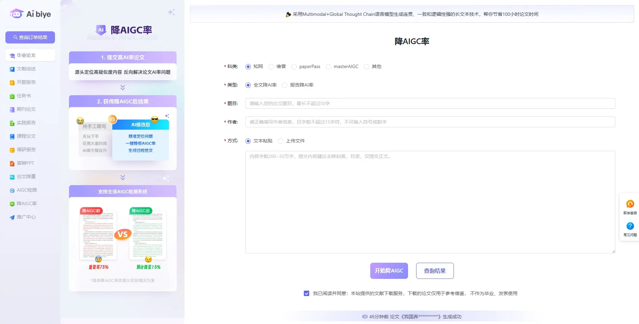This screenshot has width=639, height=324.
Task: Choose 上传文件 as submission method
Action: point(281,141)
